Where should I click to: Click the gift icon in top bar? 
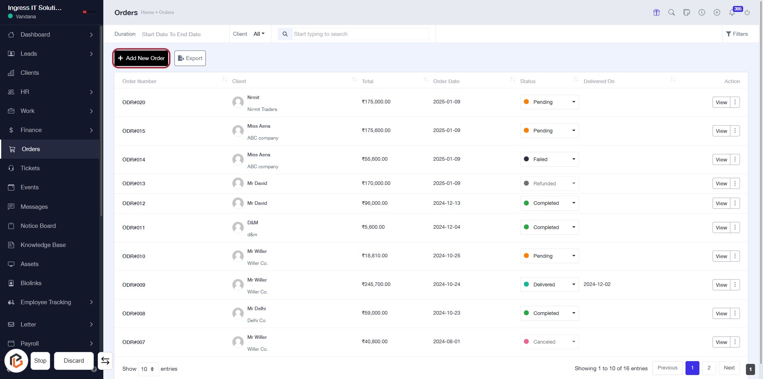point(656,12)
